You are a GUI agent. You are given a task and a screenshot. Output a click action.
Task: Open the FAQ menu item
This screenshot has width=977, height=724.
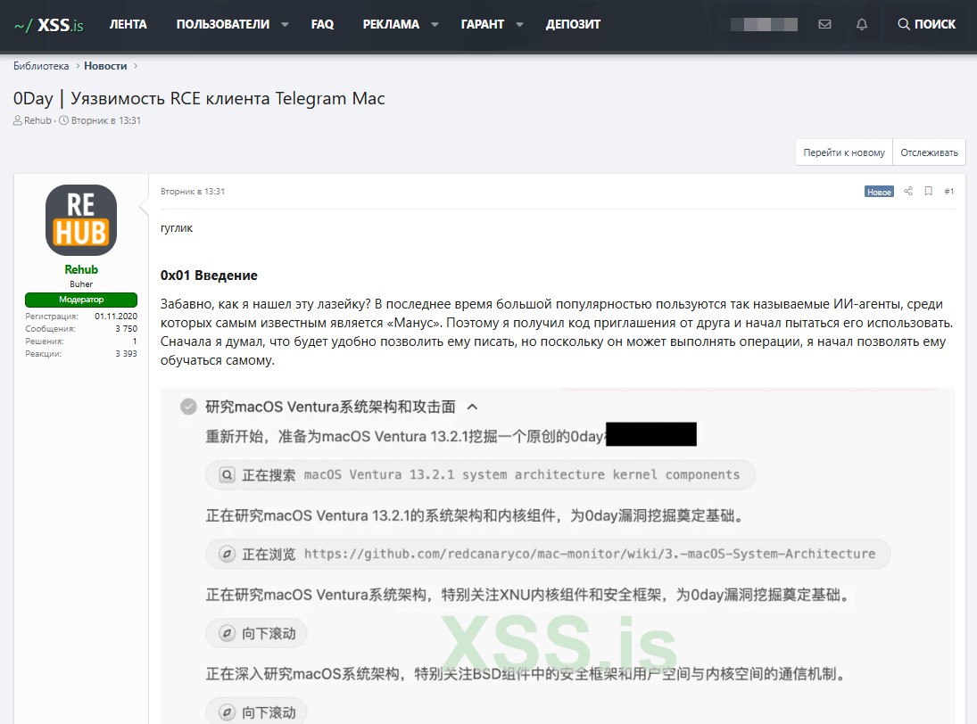pyautogui.click(x=322, y=24)
